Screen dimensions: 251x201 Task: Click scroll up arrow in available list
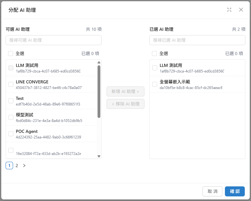click(x=99, y=63)
